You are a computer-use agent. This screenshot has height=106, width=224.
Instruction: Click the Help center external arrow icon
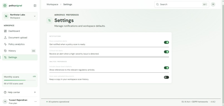[35, 92]
